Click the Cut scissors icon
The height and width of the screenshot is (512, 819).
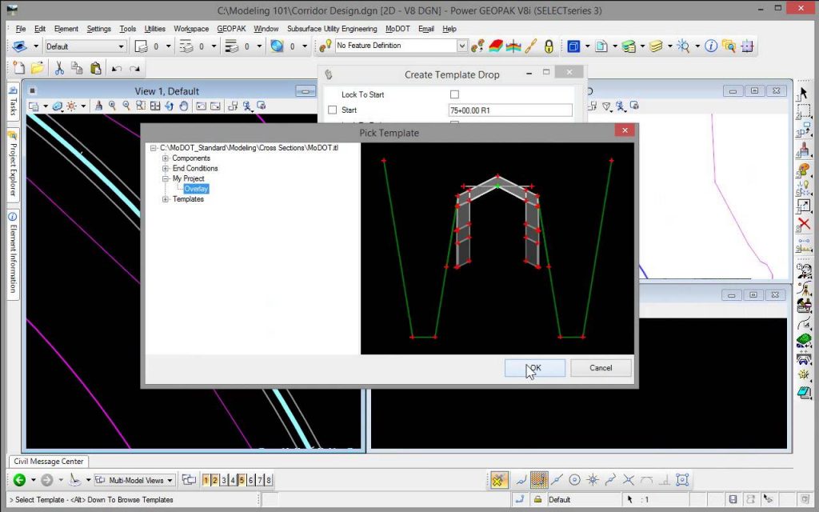pos(59,68)
